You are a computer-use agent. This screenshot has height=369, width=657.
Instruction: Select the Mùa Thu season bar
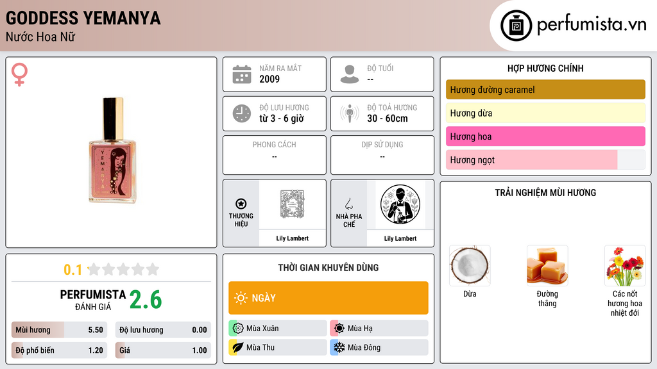pyautogui.click(x=277, y=347)
